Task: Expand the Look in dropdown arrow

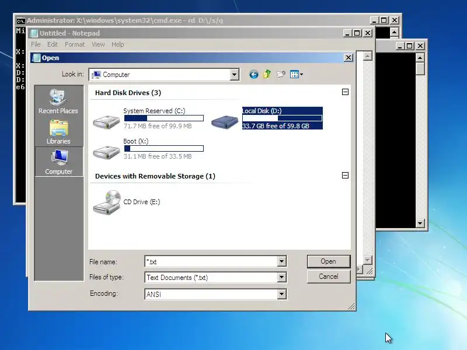Action: [x=235, y=75]
